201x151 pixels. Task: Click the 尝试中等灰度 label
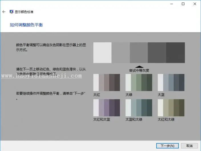tap(139, 71)
